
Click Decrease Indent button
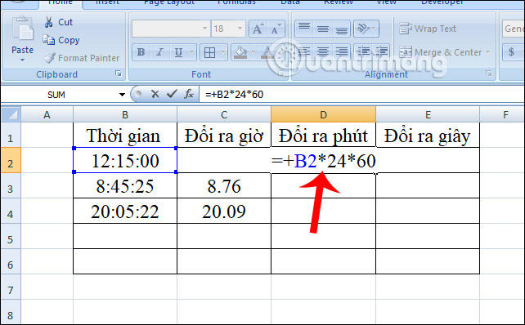pyautogui.click(x=363, y=51)
